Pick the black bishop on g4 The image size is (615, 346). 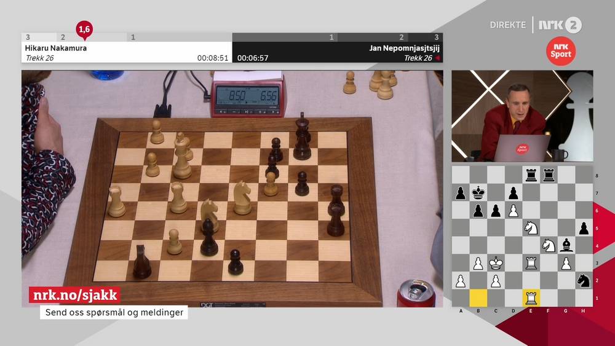(566, 246)
